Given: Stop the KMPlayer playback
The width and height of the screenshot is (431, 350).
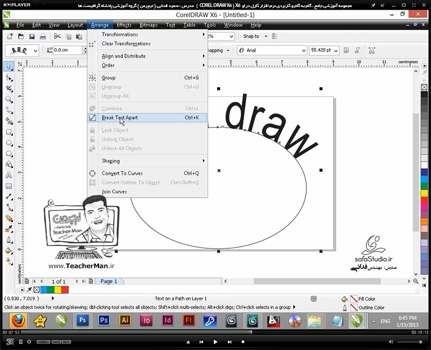Looking at the screenshot, I should [243, 342].
